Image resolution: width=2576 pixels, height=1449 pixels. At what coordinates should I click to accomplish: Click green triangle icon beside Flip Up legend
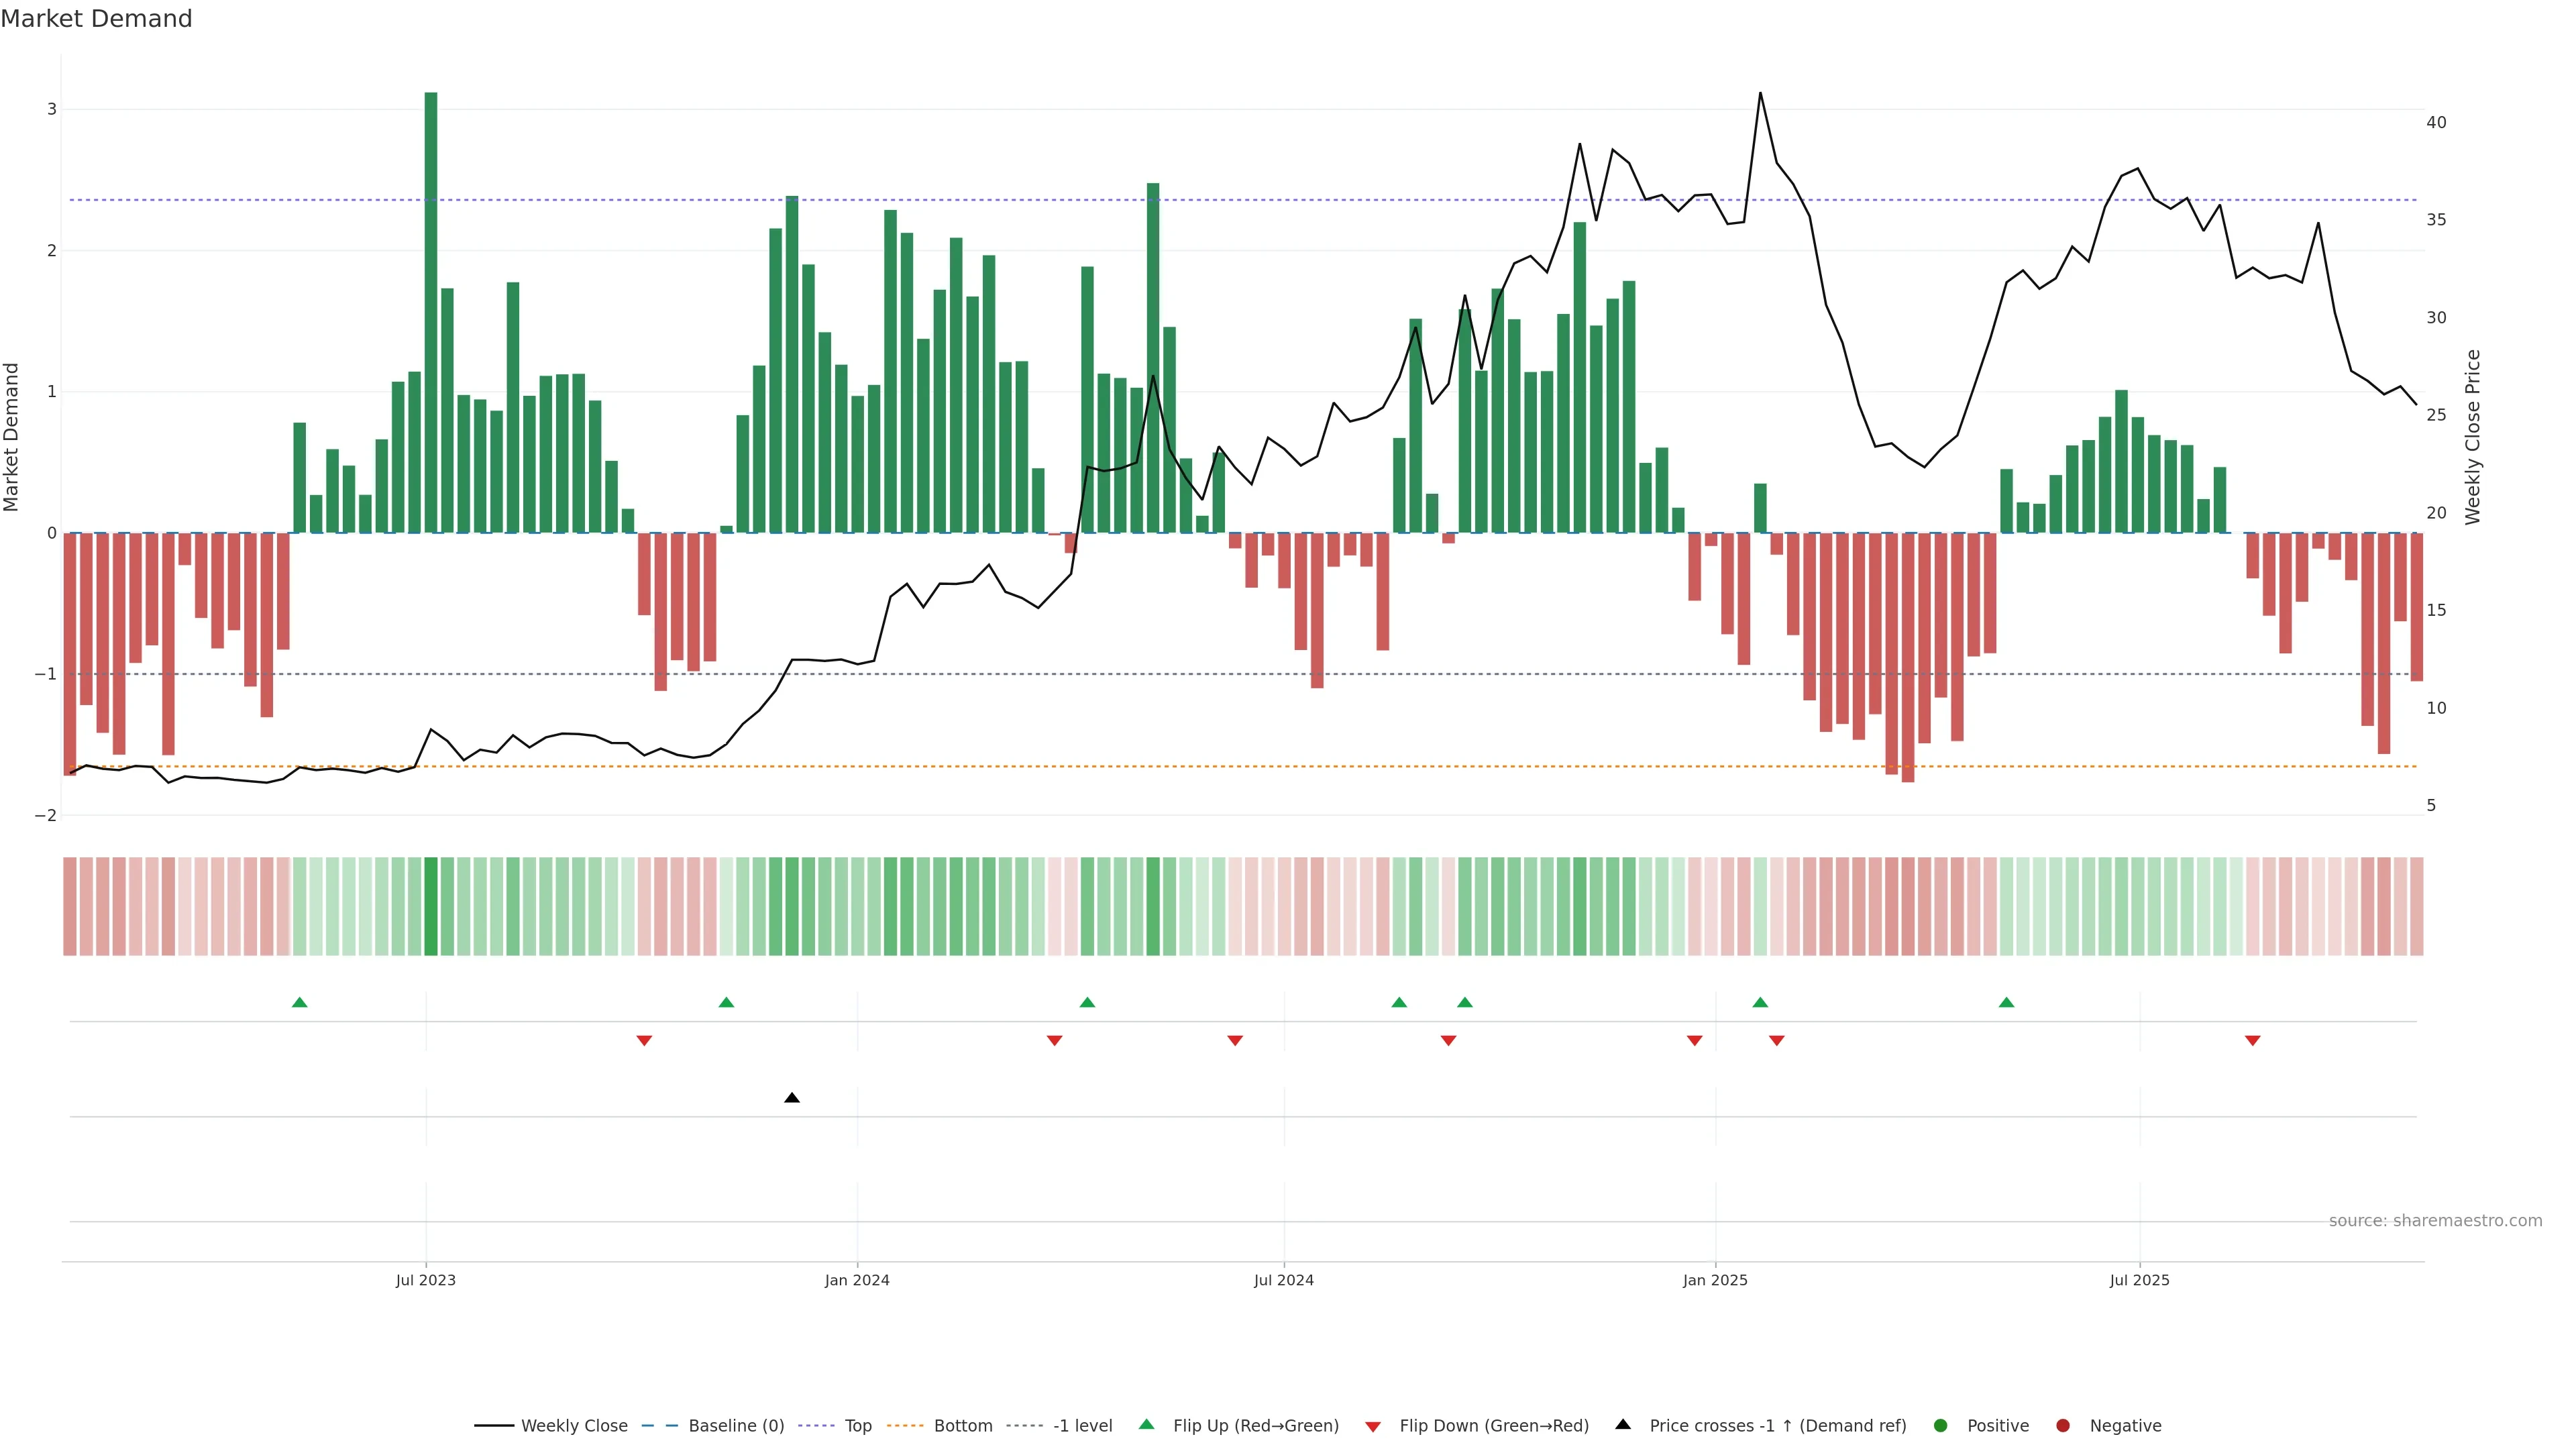[x=1147, y=1425]
